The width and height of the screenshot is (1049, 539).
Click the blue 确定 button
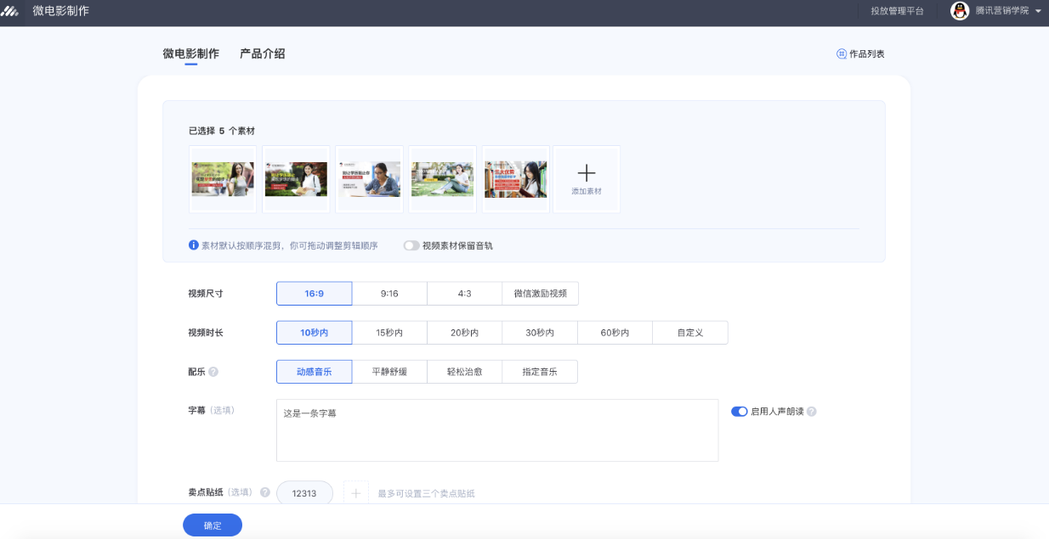(212, 525)
